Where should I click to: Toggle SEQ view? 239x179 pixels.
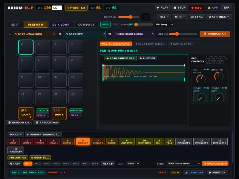click(115, 24)
